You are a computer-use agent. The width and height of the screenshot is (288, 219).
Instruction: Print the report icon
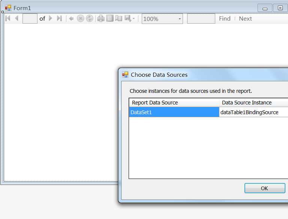[101, 18]
